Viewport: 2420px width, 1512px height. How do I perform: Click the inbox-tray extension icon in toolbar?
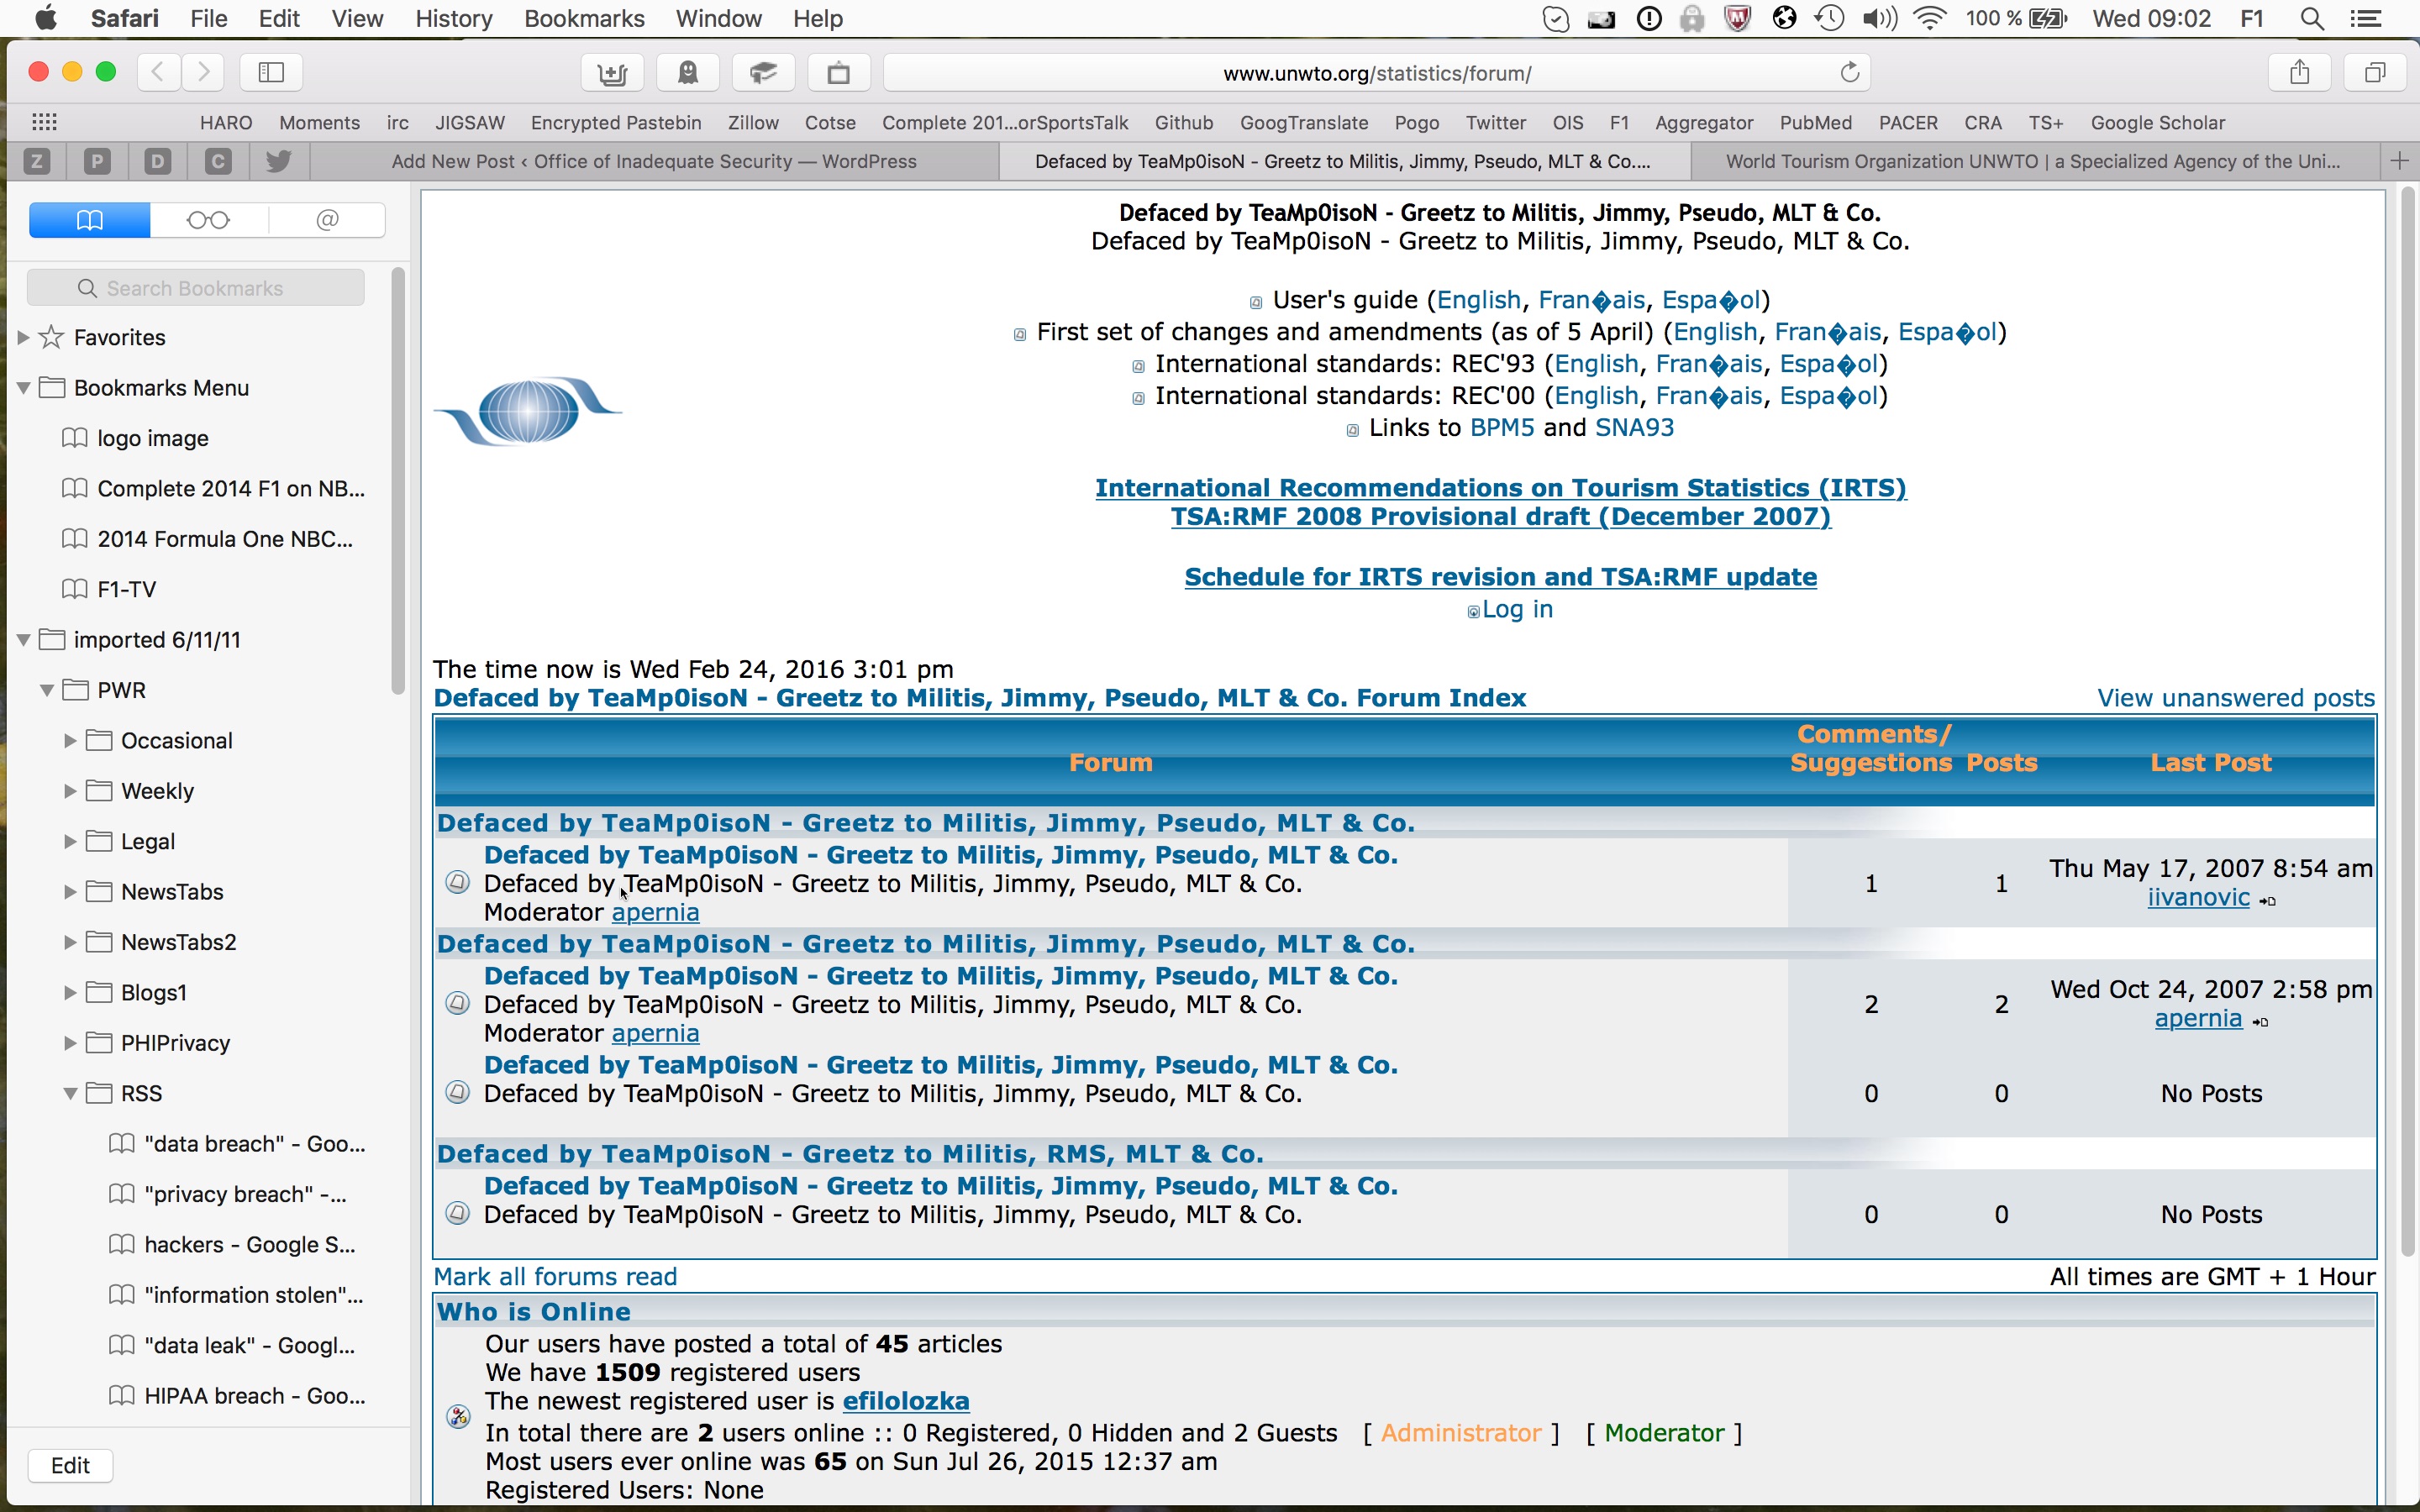612,72
